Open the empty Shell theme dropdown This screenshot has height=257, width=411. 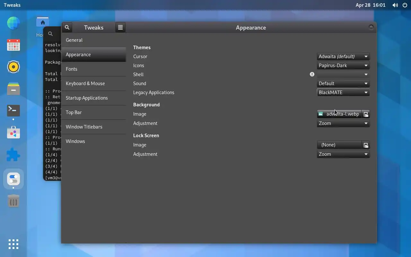[x=343, y=75]
